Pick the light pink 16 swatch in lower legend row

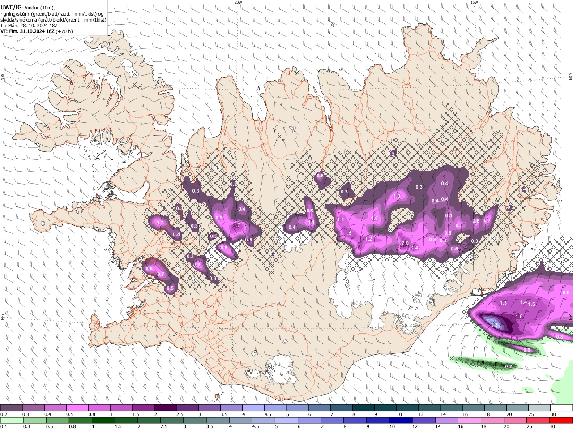click(x=470, y=421)
